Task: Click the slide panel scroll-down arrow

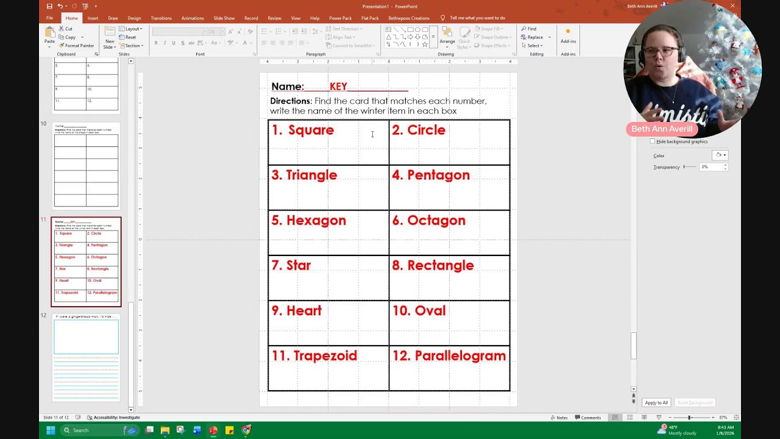Action: point(130,409)
